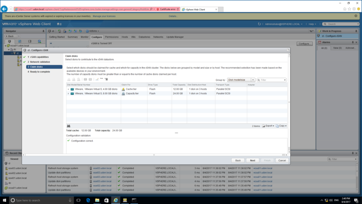Pin the Work In Progress panel
The width and height of the screenshot is (362, 204).
(356, 31)
